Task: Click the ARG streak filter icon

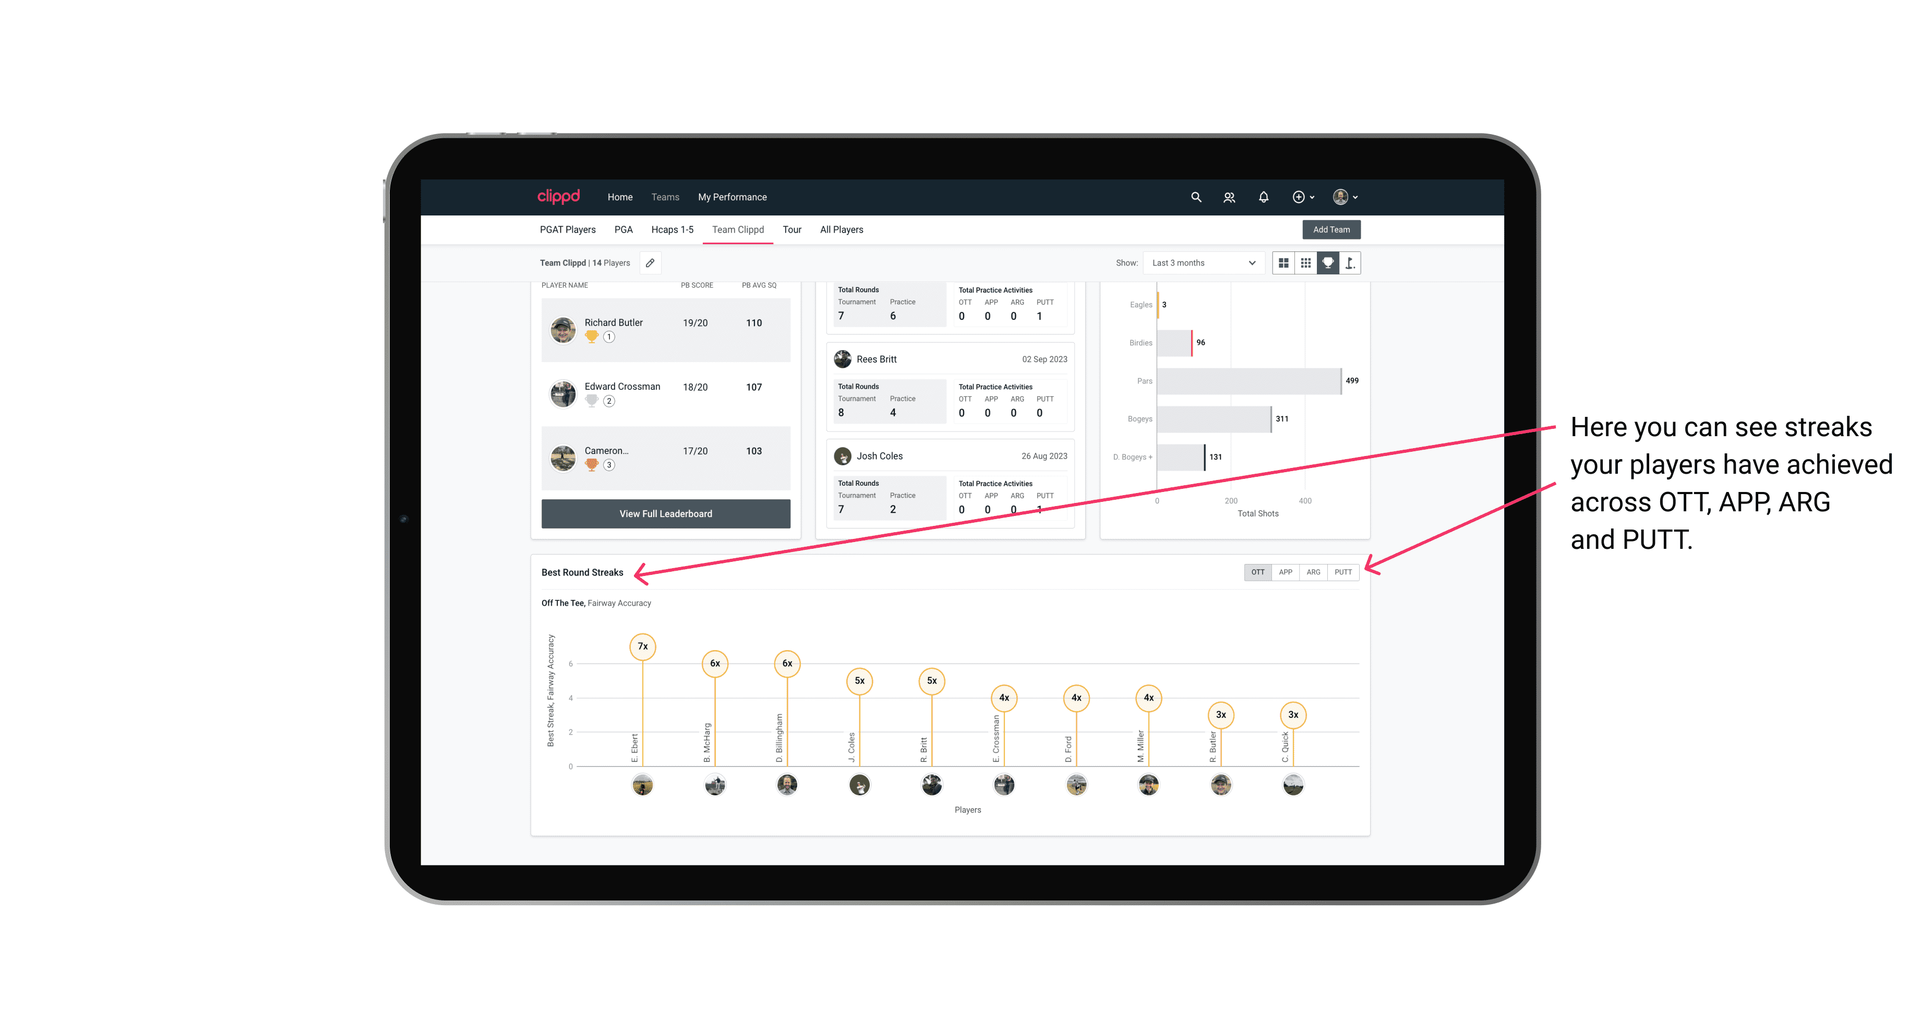Action: (x=1314, y=571)
